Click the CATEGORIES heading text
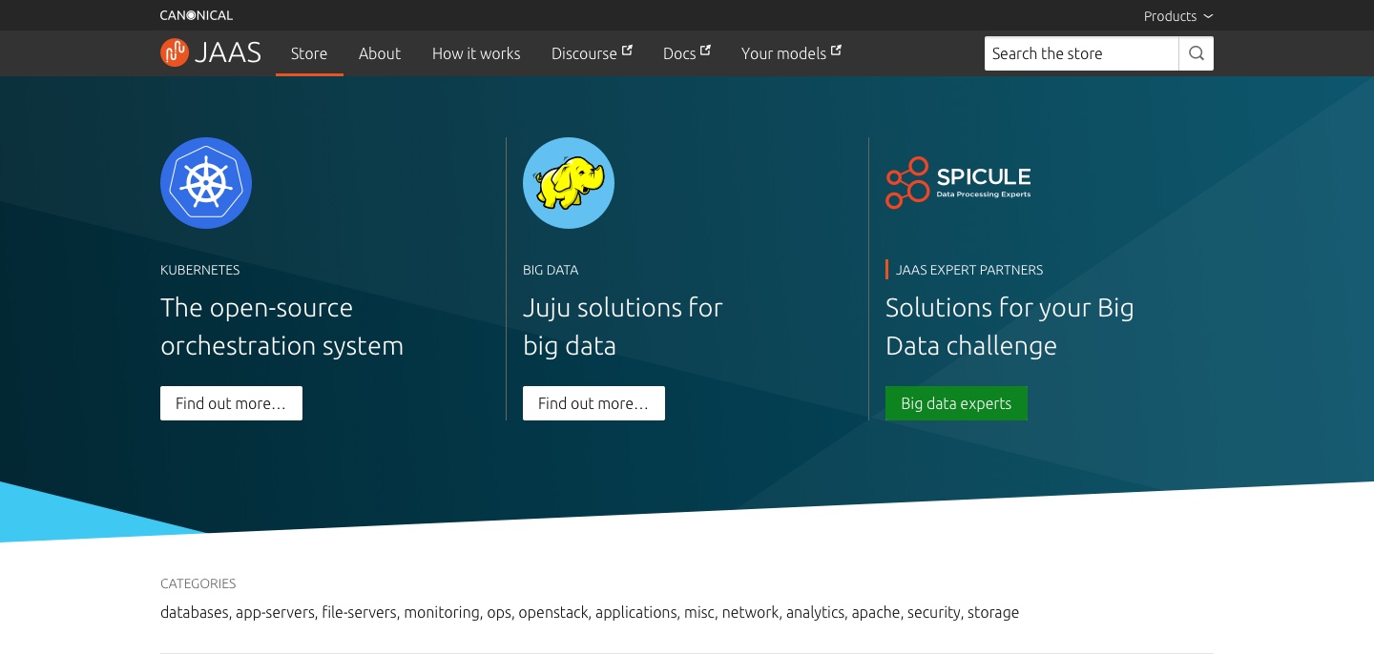The image size is (1374, 654). 198,583
